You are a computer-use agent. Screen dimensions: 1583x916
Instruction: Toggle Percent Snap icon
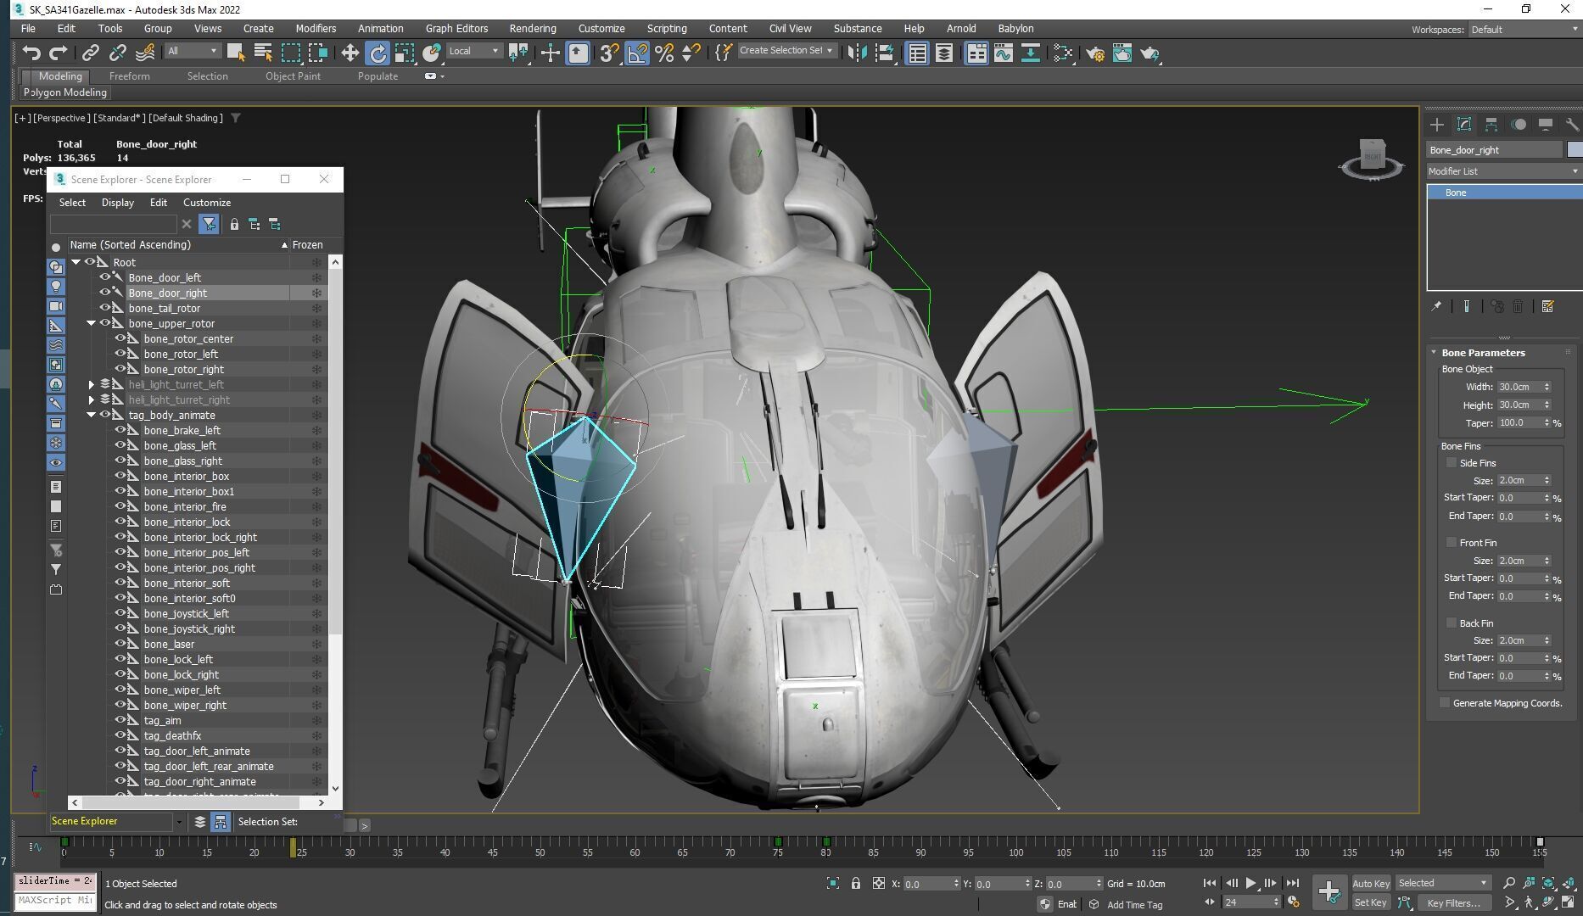tap(664, 53)
